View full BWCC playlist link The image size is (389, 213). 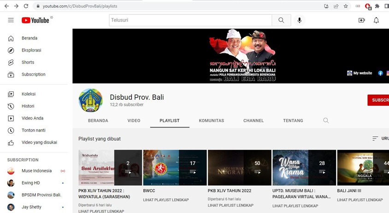[x=166, y=200]
